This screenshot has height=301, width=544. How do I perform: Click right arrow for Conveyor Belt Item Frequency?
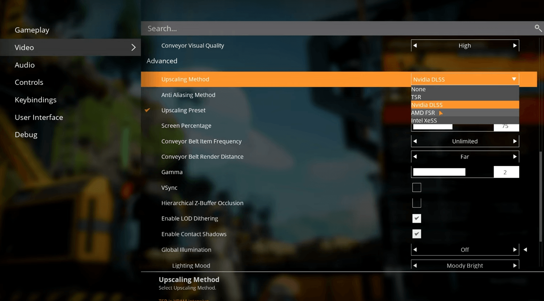pos(514,141)
